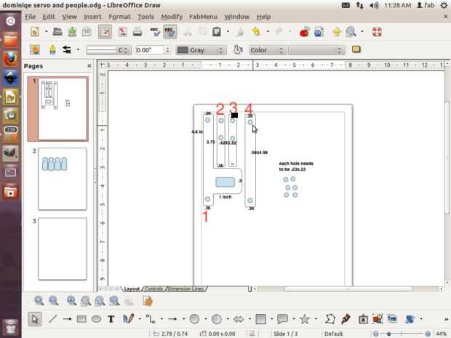
Task: Expand the Stars shapes dropdown arrow
Action: tap(316, 319)
